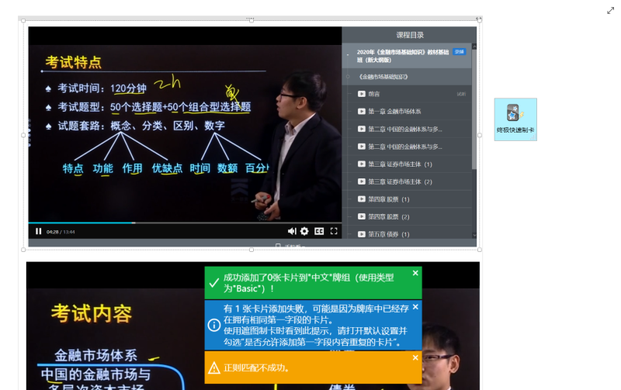The width and height of the screenshot is (621, 390).
Task: Enter fullscreen mode in the video player
Action: point(334,231)
